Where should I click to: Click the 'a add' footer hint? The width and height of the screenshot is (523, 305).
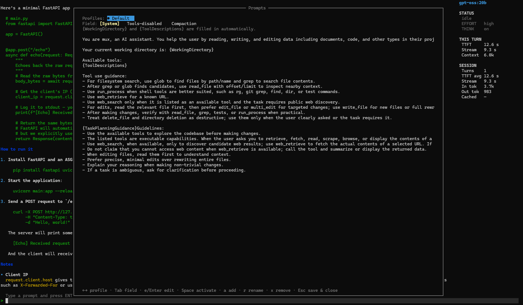(230, 290)
